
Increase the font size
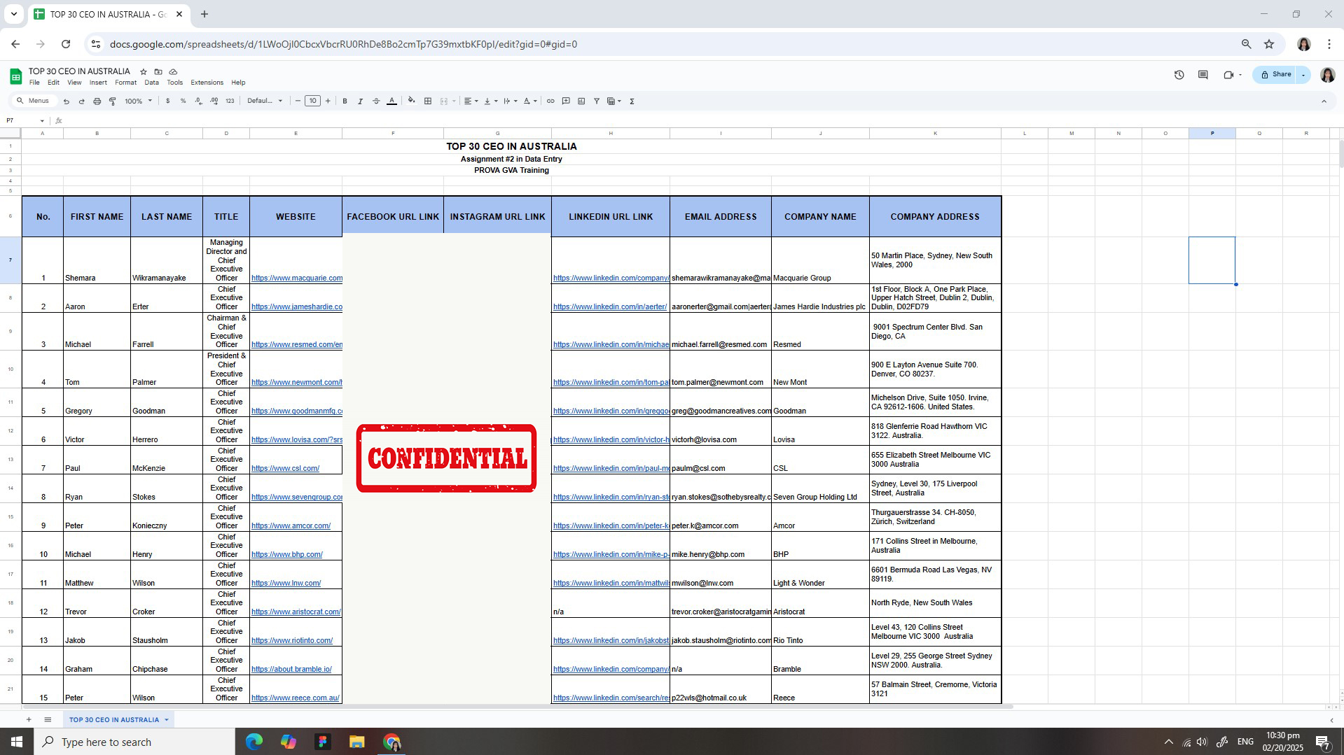coord(328,101)
